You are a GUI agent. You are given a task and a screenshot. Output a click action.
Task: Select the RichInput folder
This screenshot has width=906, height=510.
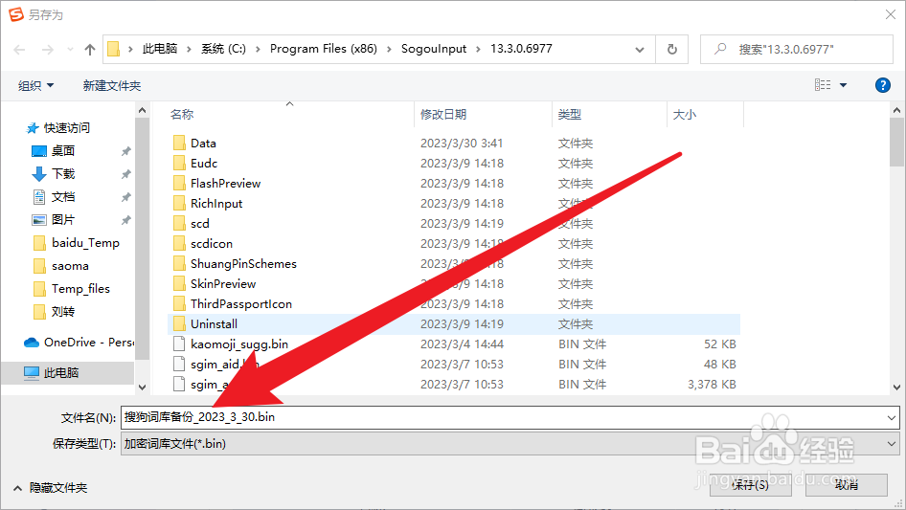pyautogui.click(x=216, y=204)
